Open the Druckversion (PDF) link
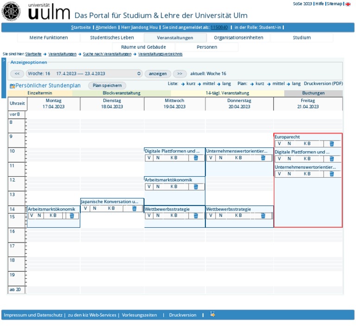 click(x=323, y=83)
